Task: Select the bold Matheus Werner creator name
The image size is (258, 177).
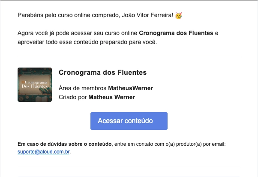Action: click(x=111, y=97)
